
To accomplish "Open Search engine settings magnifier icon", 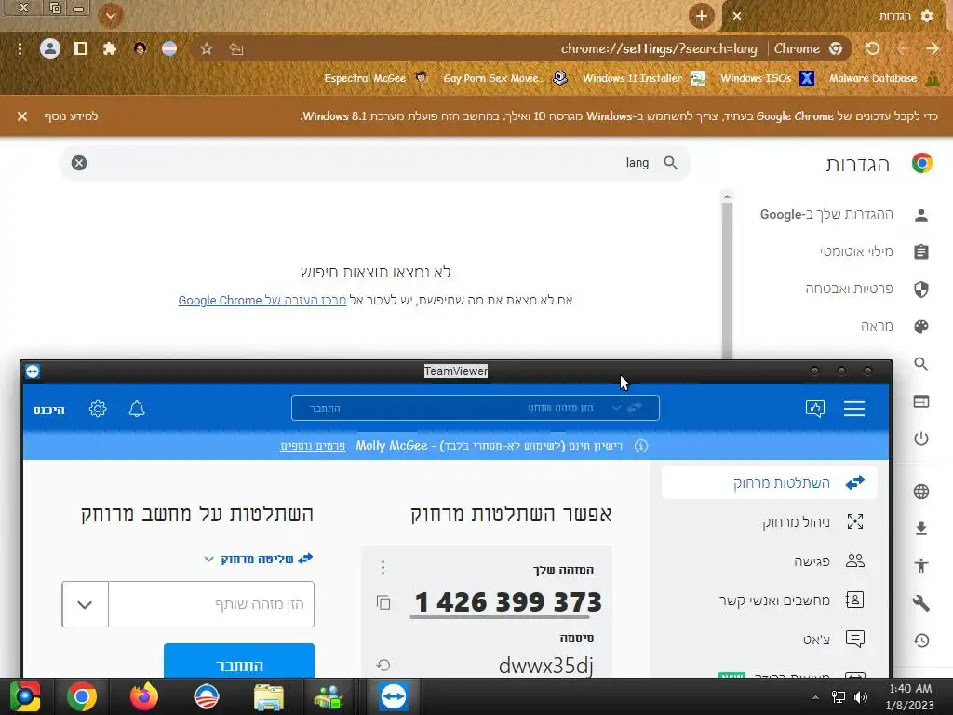I will tap(920, 364).
